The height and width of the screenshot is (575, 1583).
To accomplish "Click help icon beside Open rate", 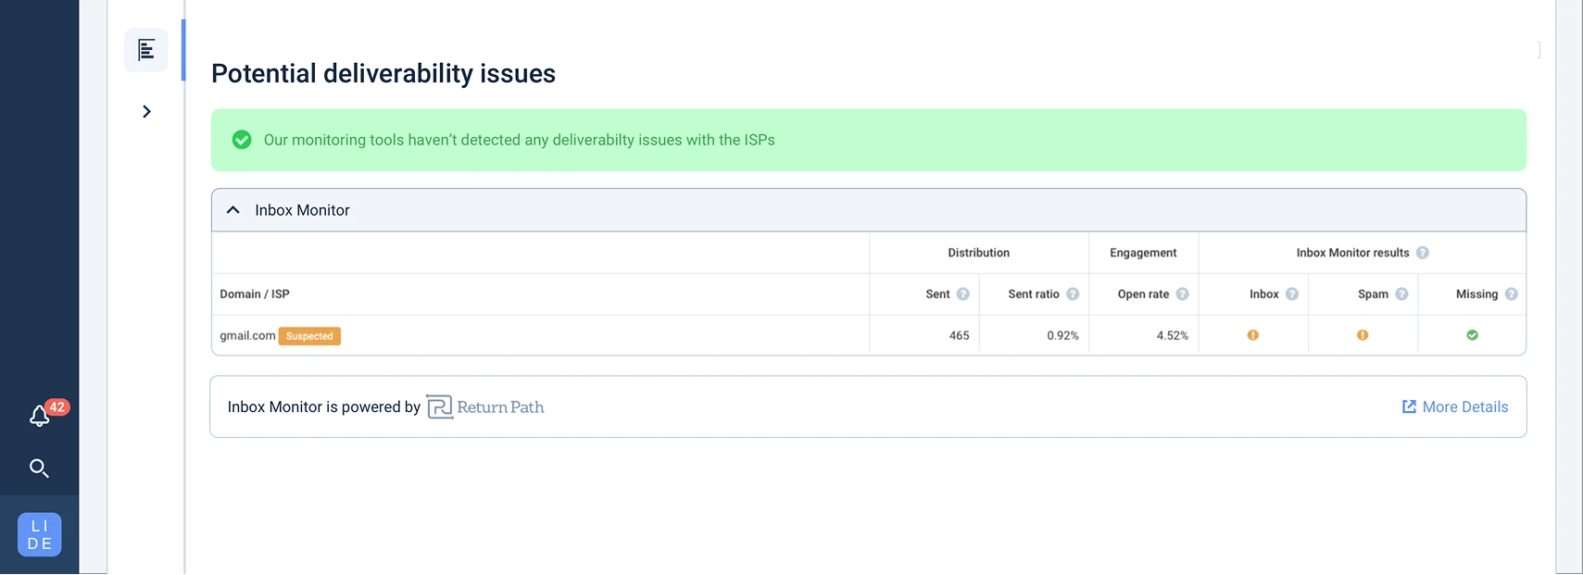I will [x=1183, y=294].
